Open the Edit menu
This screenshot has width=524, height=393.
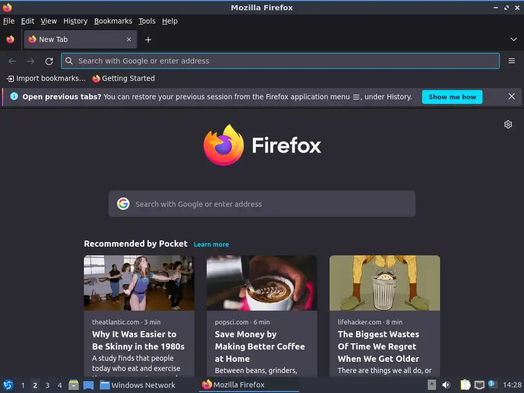point(28,21)
